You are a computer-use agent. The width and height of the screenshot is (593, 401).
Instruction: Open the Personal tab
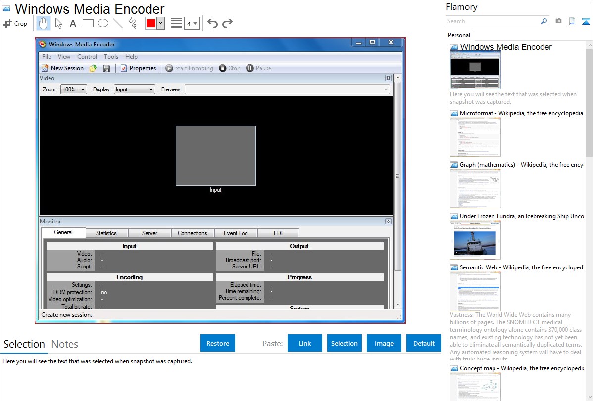(459, 35)
